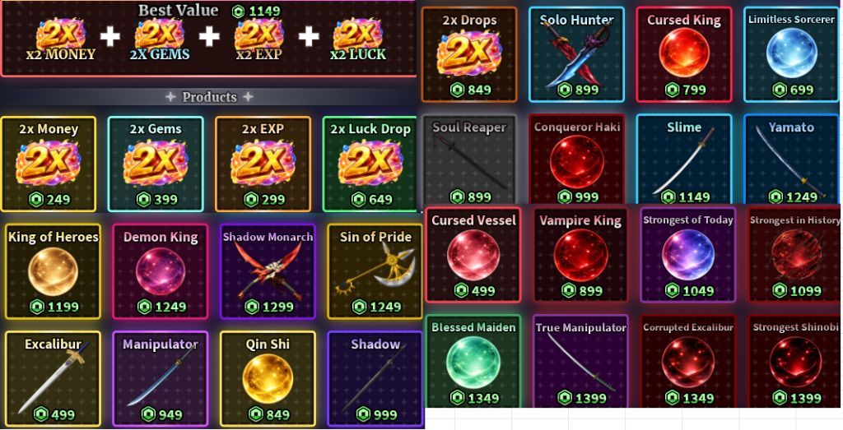The image size is (843, 430).
Task: Buy the 2x Money boost for 249
Action: (x=49, y=164)
